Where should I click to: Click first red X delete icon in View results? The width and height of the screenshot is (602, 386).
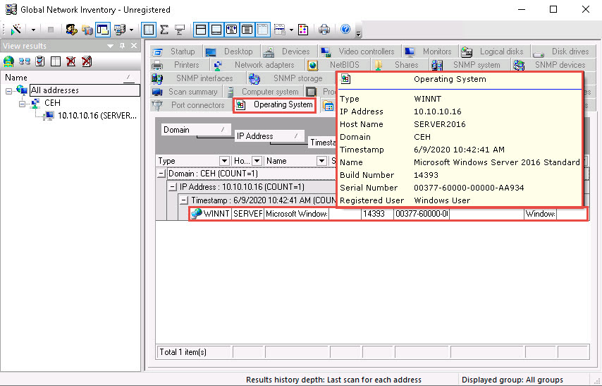[71, 61]
